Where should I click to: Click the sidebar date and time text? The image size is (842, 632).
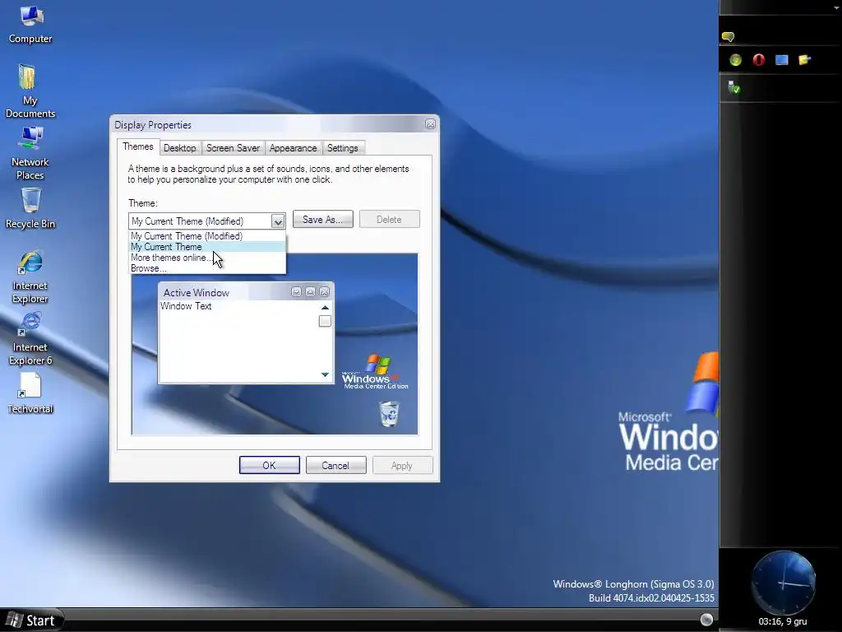(x=783, y=622)
